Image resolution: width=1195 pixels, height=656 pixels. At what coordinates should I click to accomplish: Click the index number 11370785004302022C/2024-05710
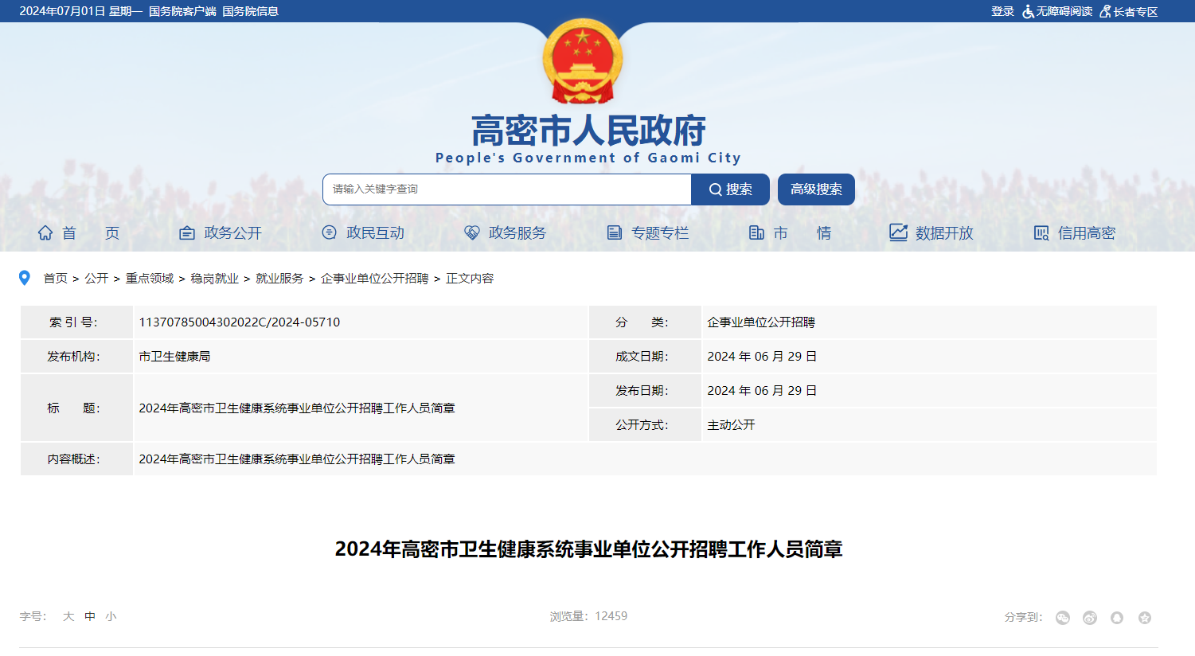point(240,322)
